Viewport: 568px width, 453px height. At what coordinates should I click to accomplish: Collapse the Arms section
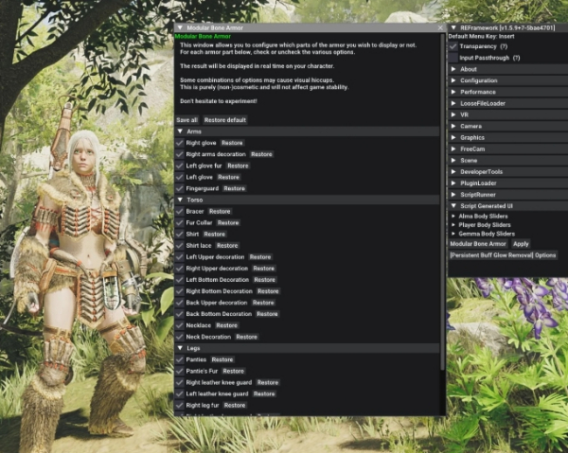click(307, 131)
